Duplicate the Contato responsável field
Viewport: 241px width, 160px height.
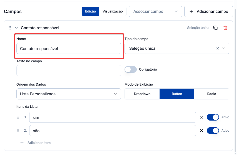pyautogui.click(x=215, y=28)
